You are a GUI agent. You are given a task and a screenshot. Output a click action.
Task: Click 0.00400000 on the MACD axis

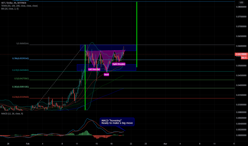(241, 124)
